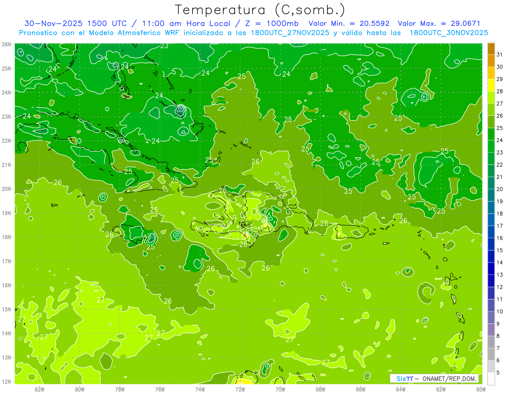This screenshot has width=511, height=395.
Task: Click the latitude axis label "24N"
Action: coord(6,92)
